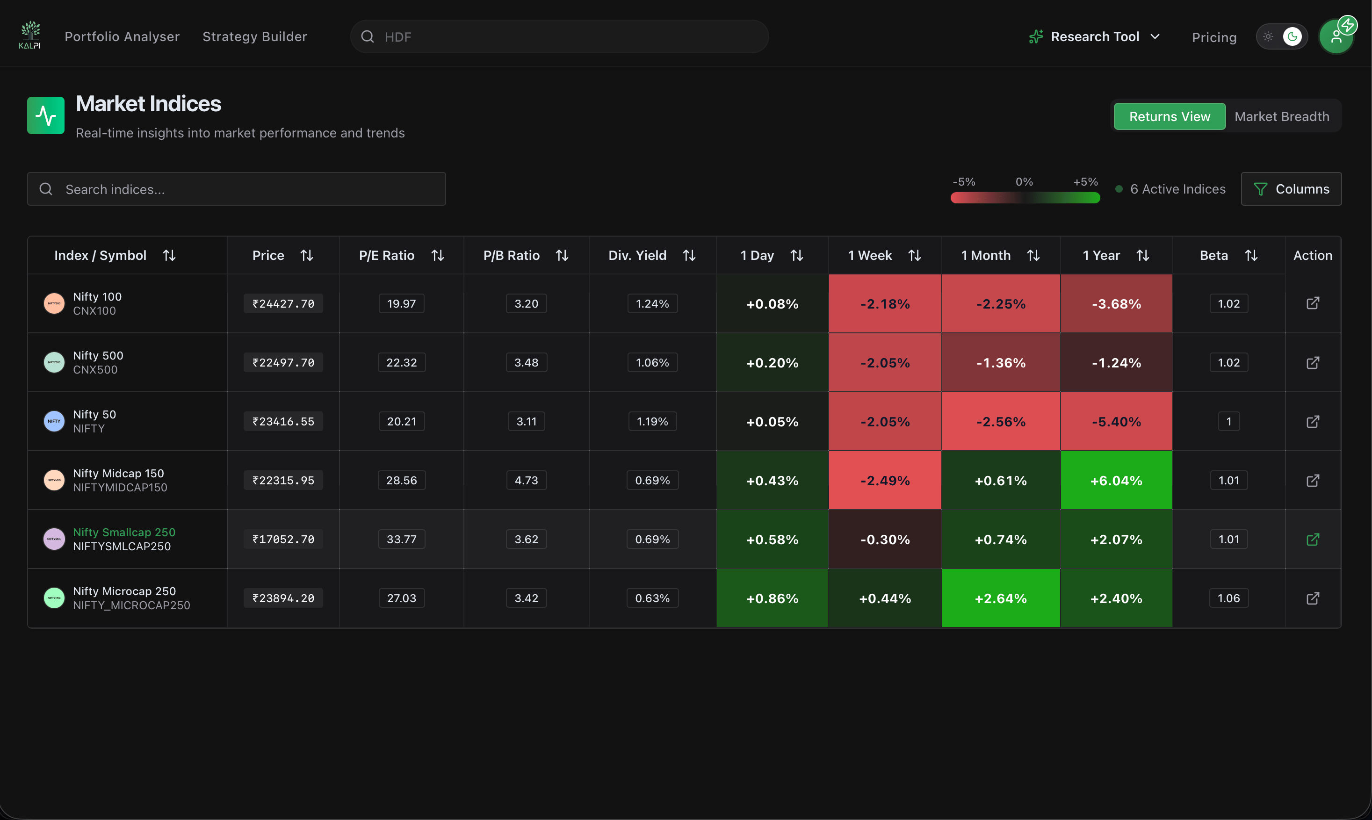Click Nifty Smallcap 250 price ₹17052.70
The width and height of the screenshot is (1372, 820).
point(283,539)
